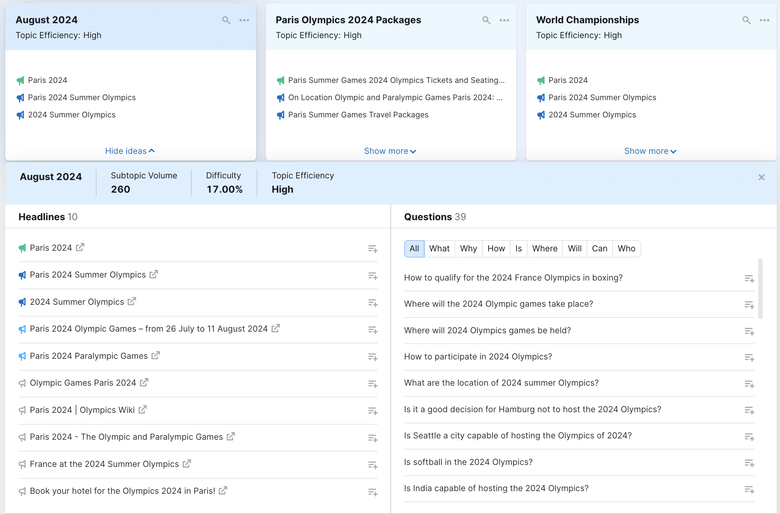Click the megaphone icon next to Paris 2024 headline
The width and height of the screenshot is (780, 514).
point(23,248)
